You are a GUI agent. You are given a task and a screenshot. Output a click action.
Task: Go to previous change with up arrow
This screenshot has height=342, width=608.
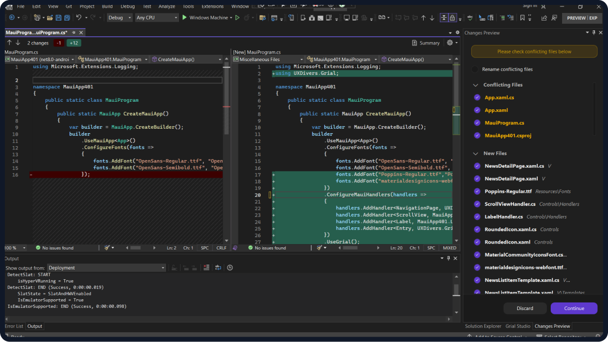coord(9,43)
